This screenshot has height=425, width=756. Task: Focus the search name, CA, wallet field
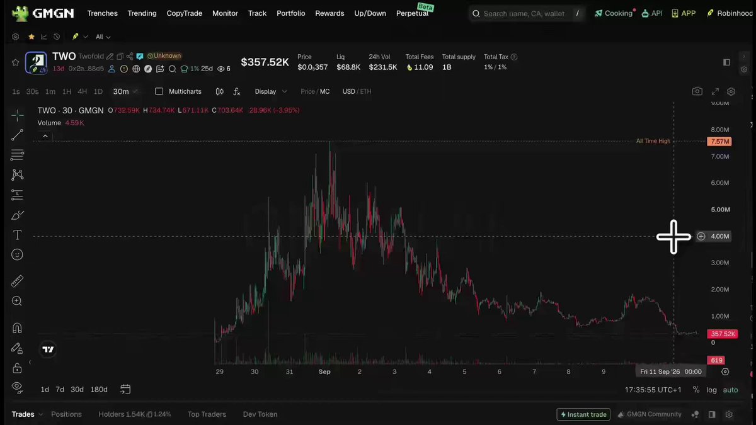(528, 13)
